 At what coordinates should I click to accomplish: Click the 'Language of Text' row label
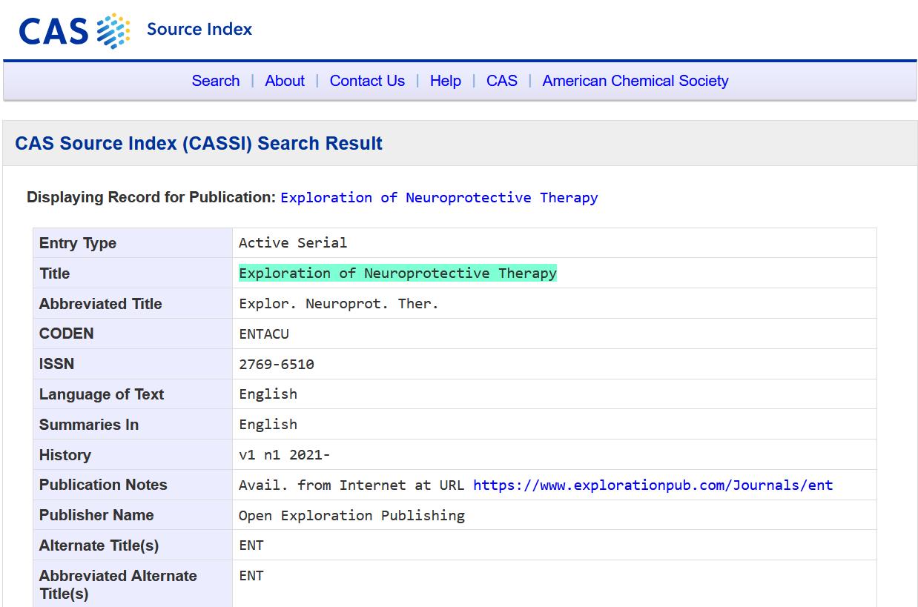point(102,394)
